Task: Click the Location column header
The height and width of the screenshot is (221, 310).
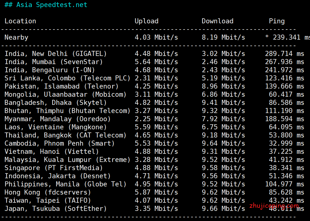Action: click(x=20, y=21)
